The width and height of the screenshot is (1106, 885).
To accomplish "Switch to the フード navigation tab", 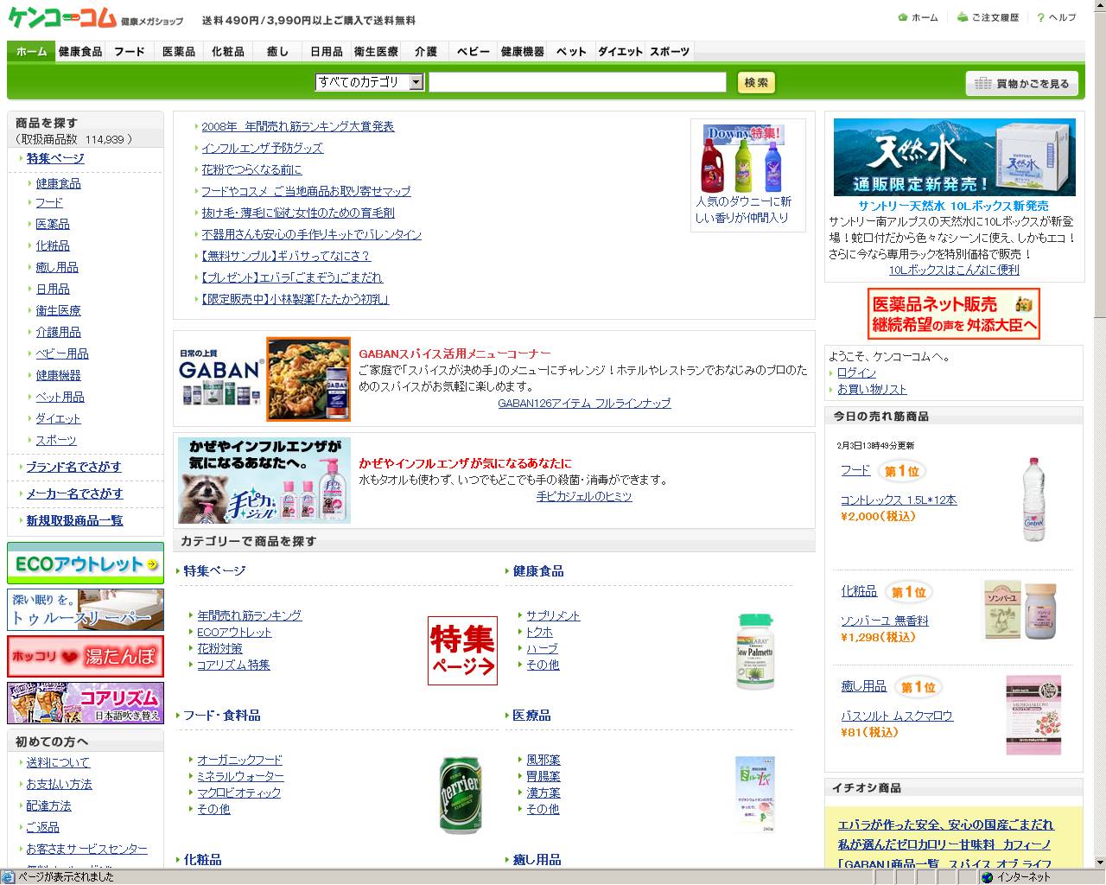I will coord(130,52).
